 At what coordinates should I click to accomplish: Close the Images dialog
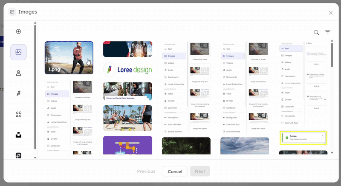(x=331, y=13)
